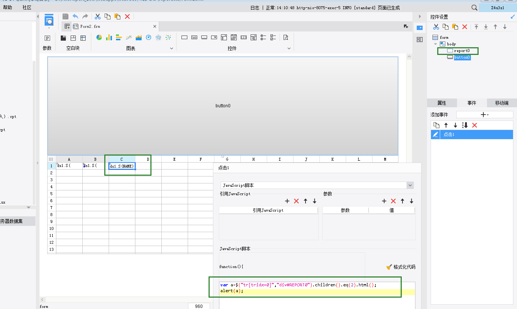This screenshot has width=517, height=309.
Task: Delete widget with control panel red X
Action: [465, 27]
